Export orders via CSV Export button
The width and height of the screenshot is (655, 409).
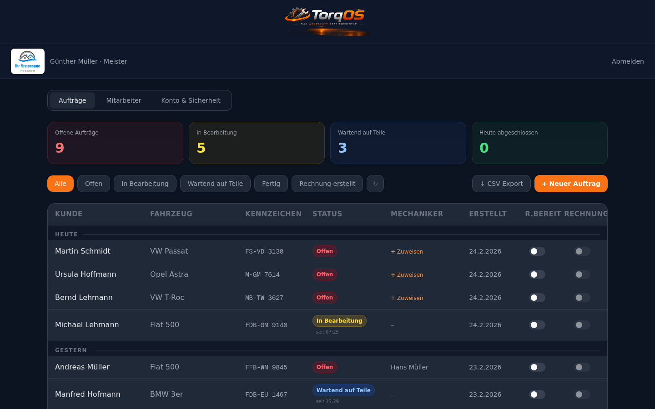pos(501,184)
